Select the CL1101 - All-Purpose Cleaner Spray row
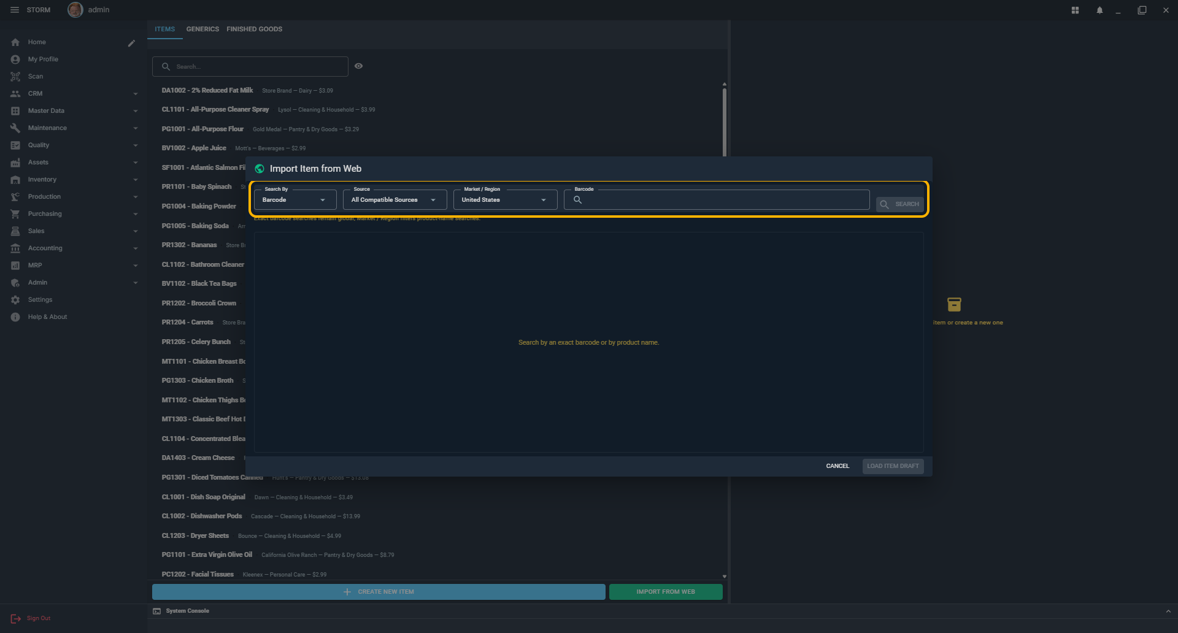 [x=436, y=110]
